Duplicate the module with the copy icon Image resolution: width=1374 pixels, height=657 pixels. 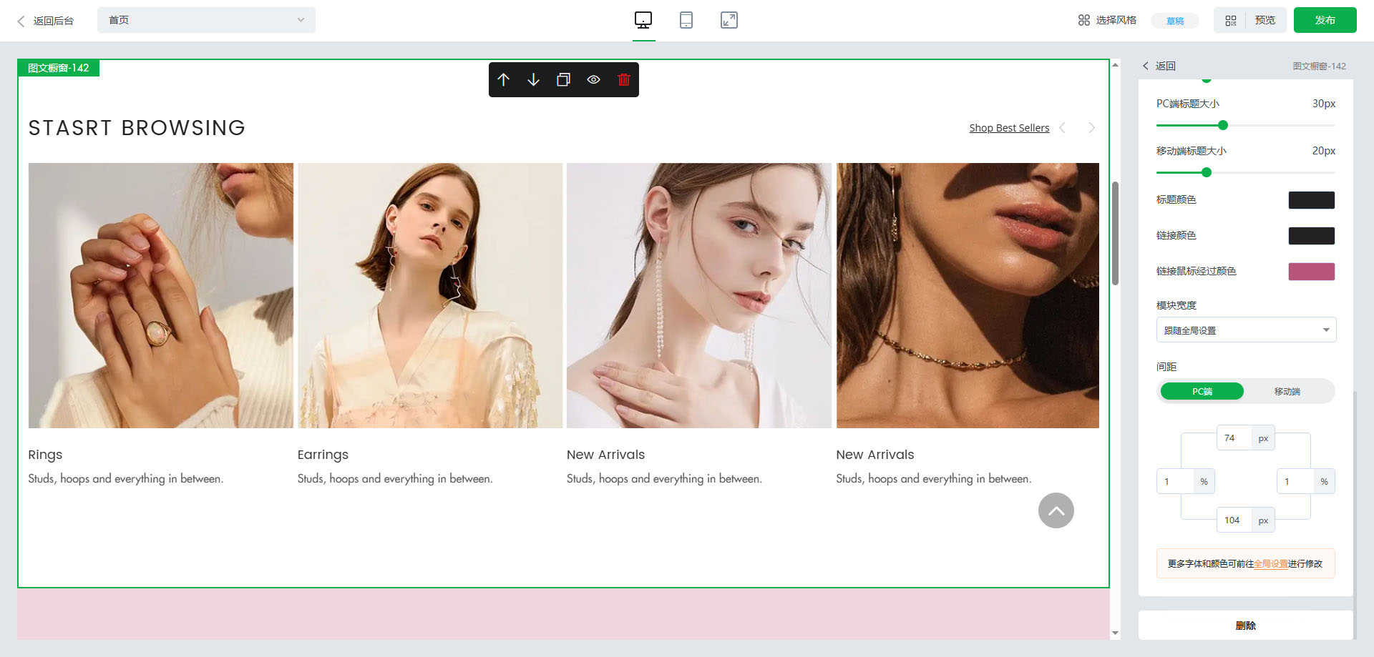click(563, 80)
